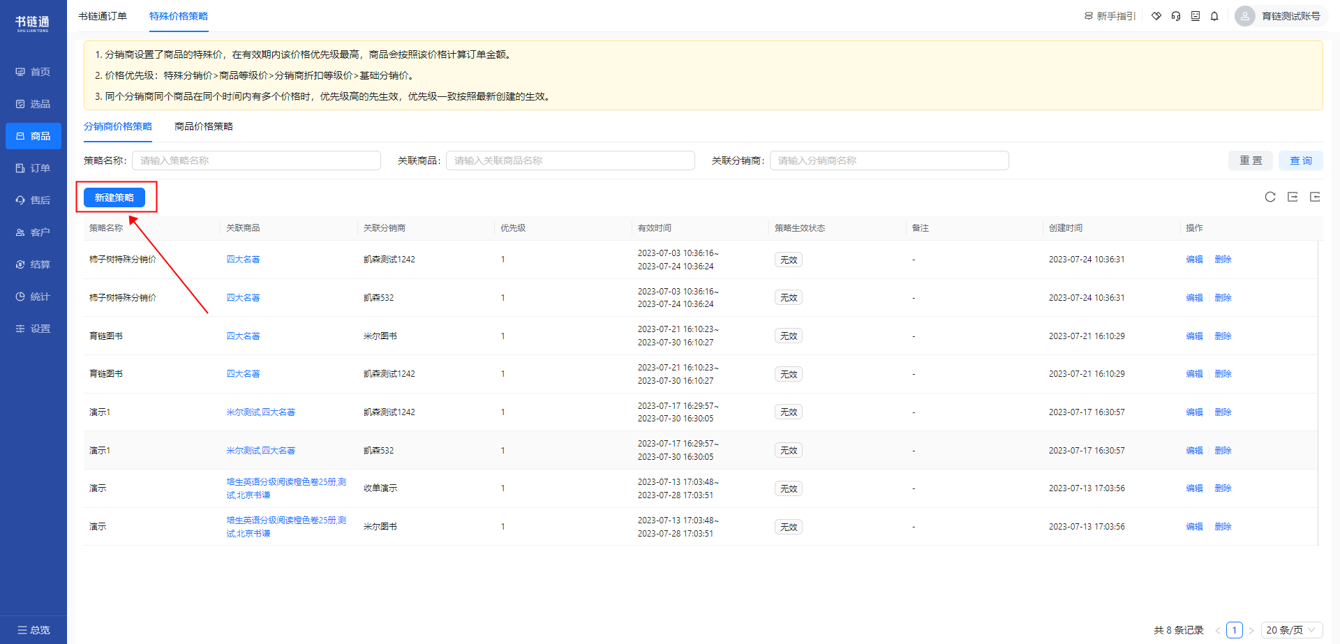This screenshot has height=644, width=1340.
Task: Click the 书链通 logo
Action: pyautogui.click(x=33, y=24)
